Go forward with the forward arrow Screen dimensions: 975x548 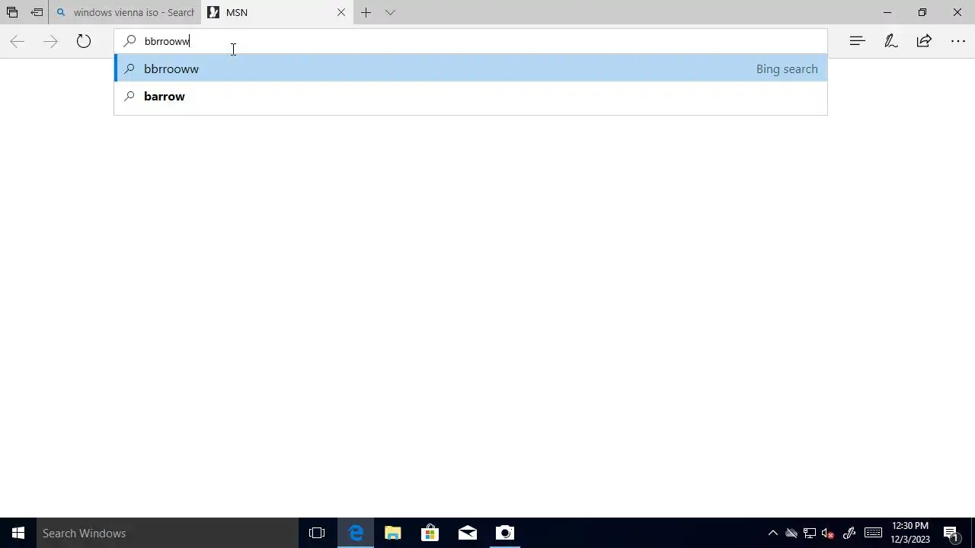(50, 41)
